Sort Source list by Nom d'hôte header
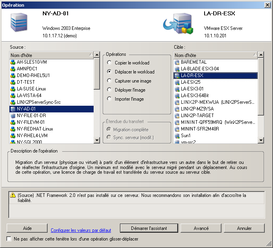Screen dimensions: 273x248 tap(52, 55)
